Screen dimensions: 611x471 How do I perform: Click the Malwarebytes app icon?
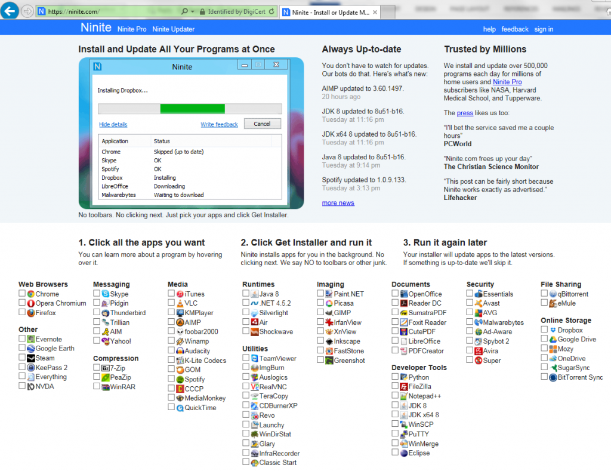pyautogui.click(x=479, y=322)
